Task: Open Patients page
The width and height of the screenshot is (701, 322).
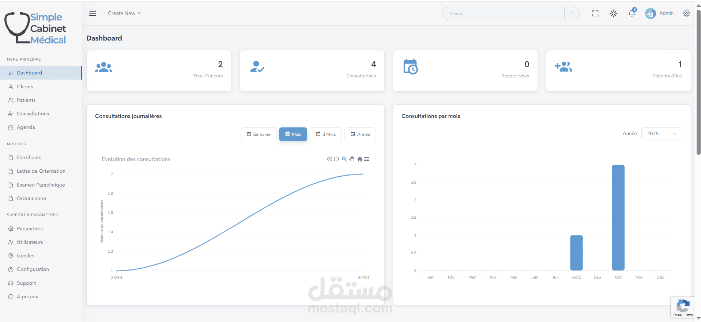Action: pyautogui.click(x=26, y=100)
